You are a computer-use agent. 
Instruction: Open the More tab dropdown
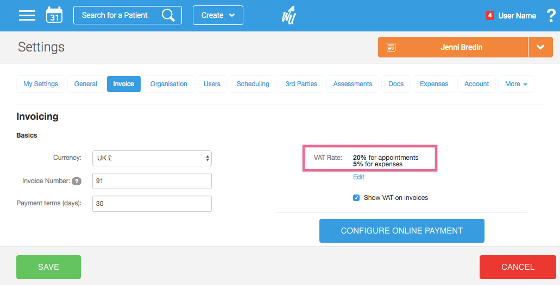click(x=515, y=84)
